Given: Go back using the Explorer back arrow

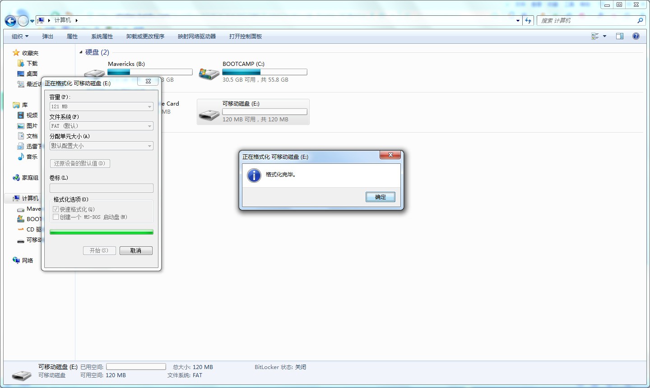Looking at the screenshot, I should [x=10, y=21].
